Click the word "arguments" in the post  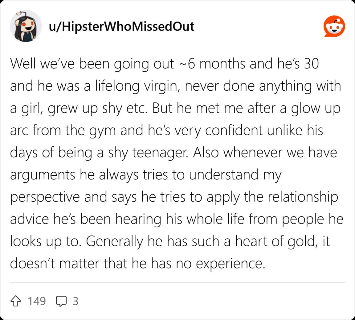pyautogui.click(x=43, y=175)
